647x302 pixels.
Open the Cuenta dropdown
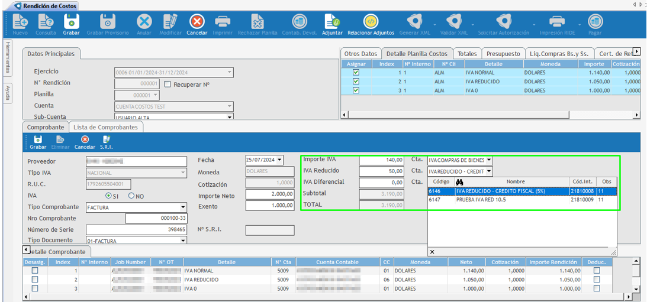(x=230, y=106)
